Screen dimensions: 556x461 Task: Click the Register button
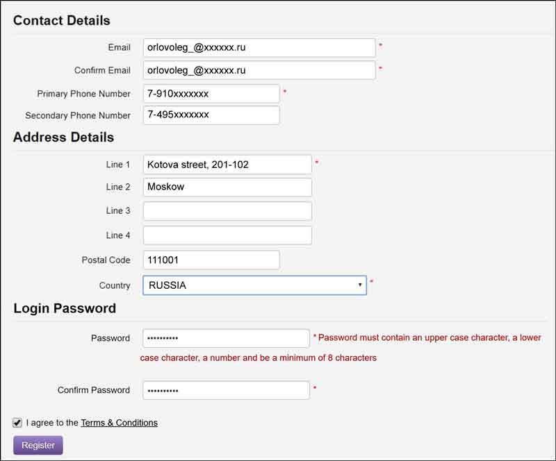tap(38, 446)
